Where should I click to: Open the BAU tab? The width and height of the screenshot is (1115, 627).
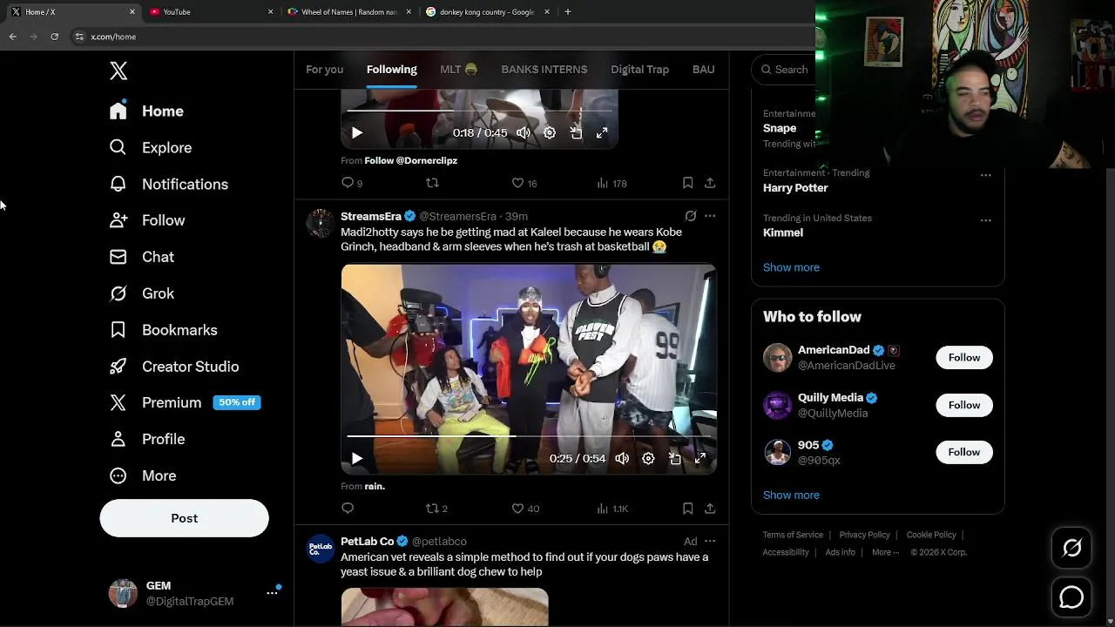click(703, 70)
